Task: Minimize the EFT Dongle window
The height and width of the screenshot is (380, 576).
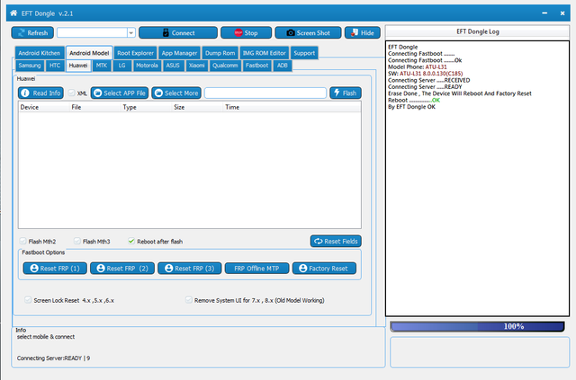Action: [544, 13]
